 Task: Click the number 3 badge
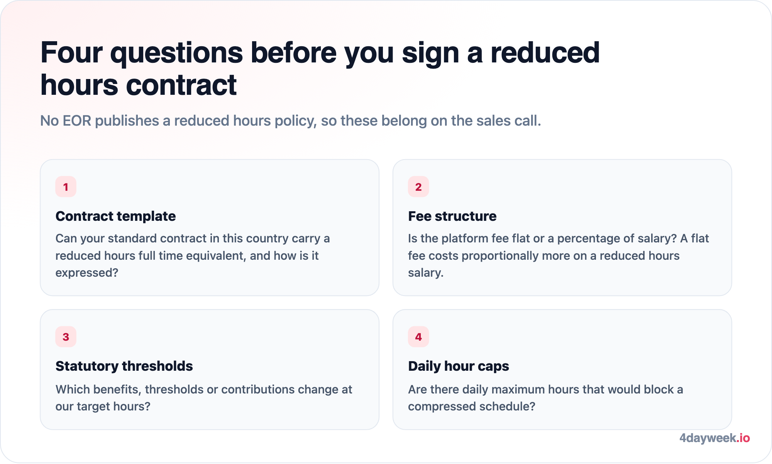tap(66, 337)
